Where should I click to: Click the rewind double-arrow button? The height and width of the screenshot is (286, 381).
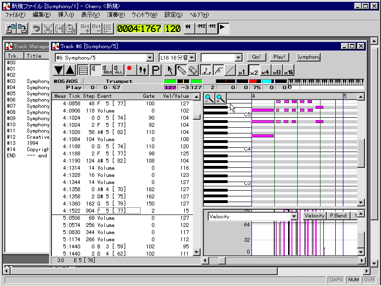point(189,28)
